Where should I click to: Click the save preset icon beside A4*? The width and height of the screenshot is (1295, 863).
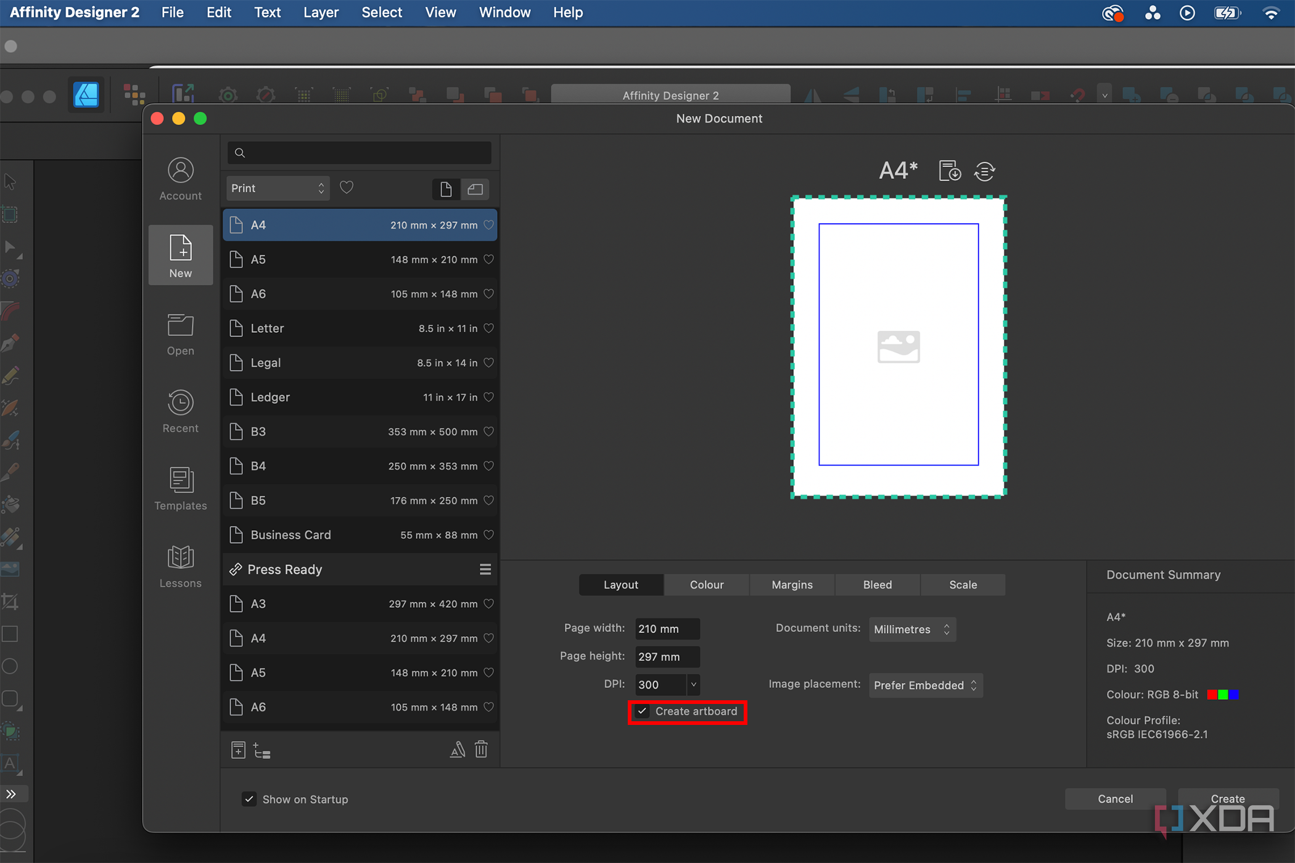[x=950, y=171]
